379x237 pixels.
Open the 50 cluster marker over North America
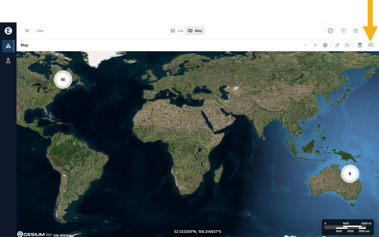63,80
